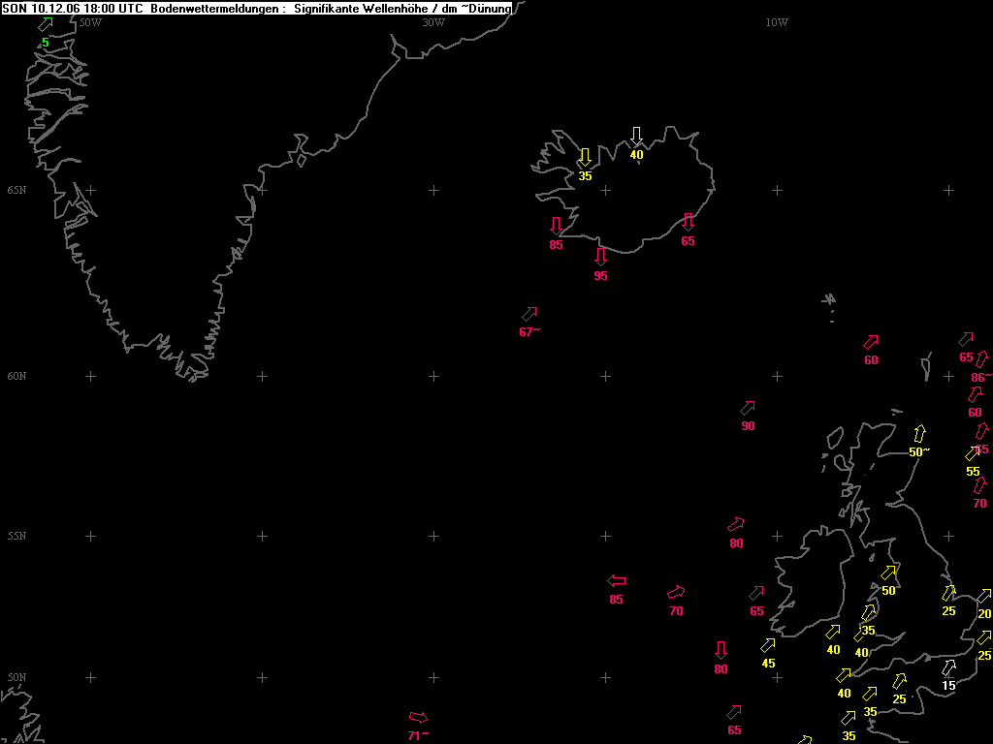Click the yellow arrow above 45 southwest of Ireland

pyautogui.click(x=768, y=645)
